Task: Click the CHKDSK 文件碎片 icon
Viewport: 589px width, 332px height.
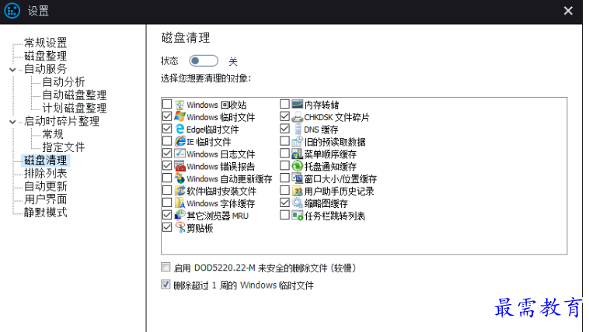Action: 297,116
